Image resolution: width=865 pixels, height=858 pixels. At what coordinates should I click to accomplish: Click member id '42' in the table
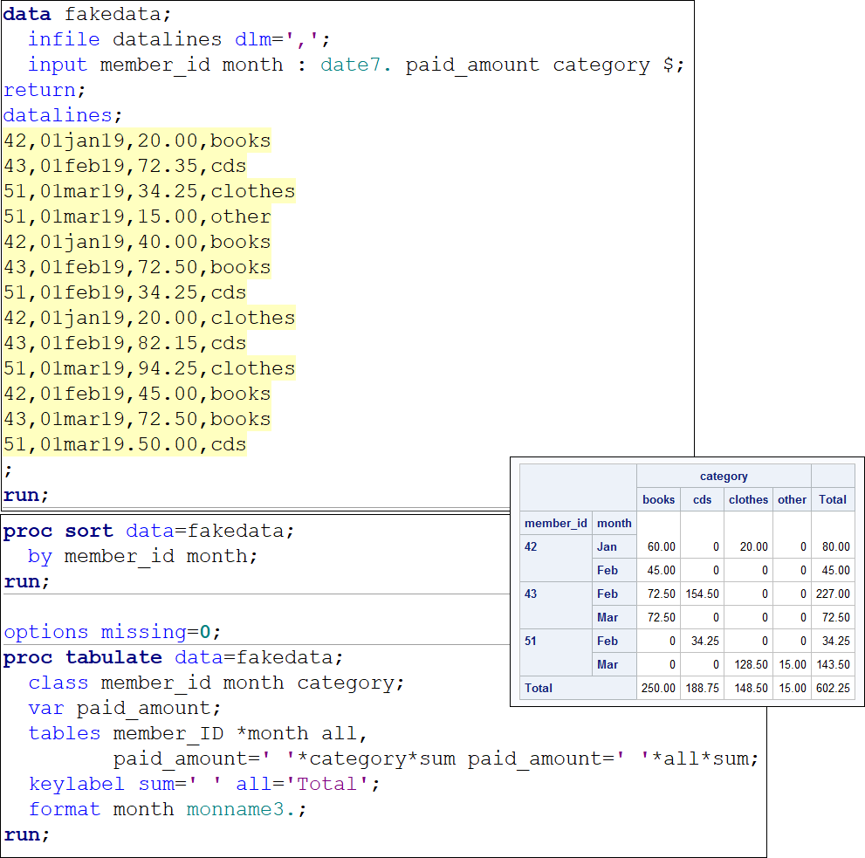coord(531,546)
